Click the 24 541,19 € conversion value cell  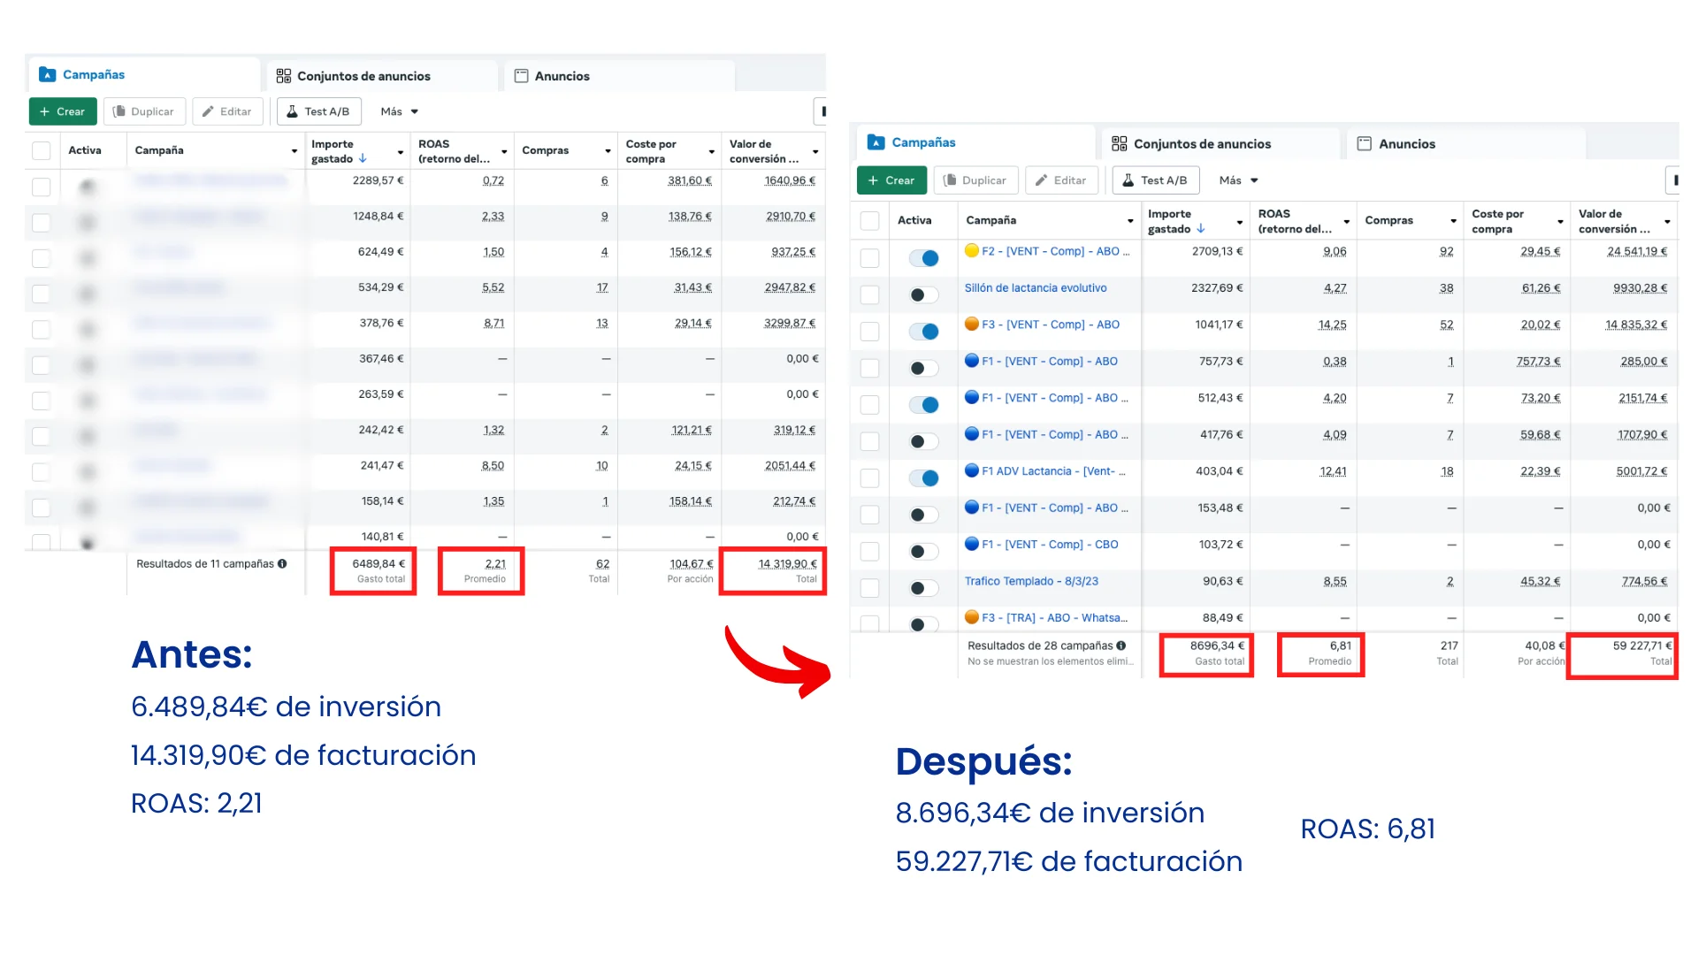click(1637, 252)
